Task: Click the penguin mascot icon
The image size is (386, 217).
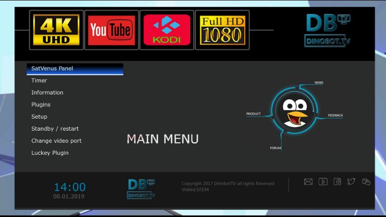Action: coord(294,110)
